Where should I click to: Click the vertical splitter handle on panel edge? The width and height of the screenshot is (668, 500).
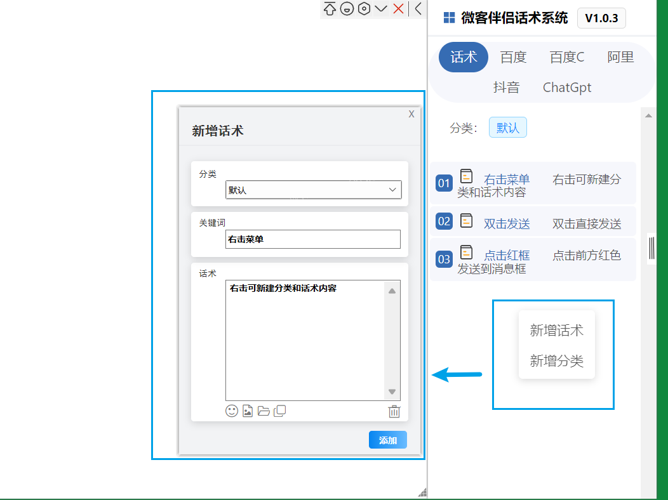pyautogui.click(x=651, y=249)
